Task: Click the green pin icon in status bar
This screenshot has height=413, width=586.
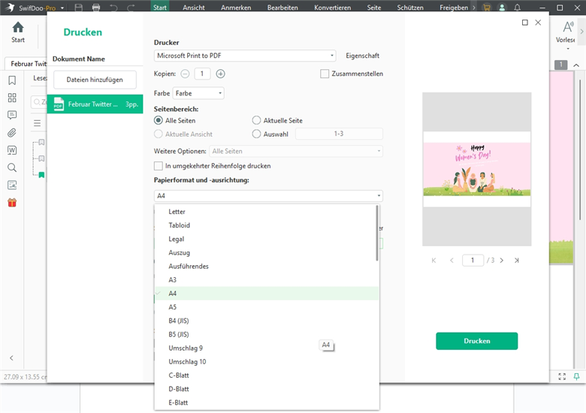Action: point(577,376)
